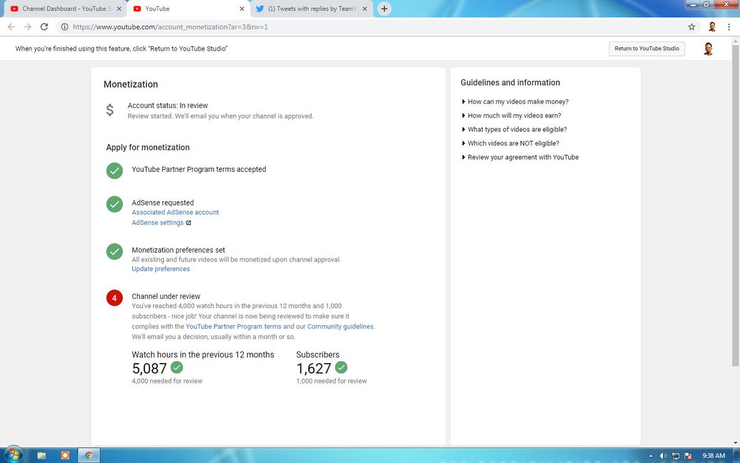The image size is (740, 463).
Task: Click the browser back arrow
Action: [x=11, y=27]
